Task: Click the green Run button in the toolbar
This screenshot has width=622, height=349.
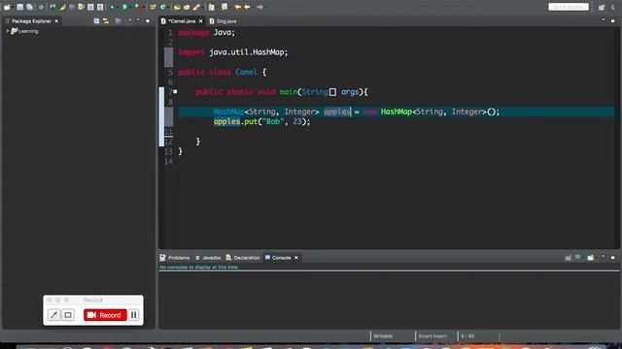Action: 124,7
